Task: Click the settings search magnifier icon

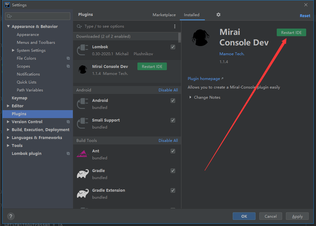Action: tap(9, 16)
